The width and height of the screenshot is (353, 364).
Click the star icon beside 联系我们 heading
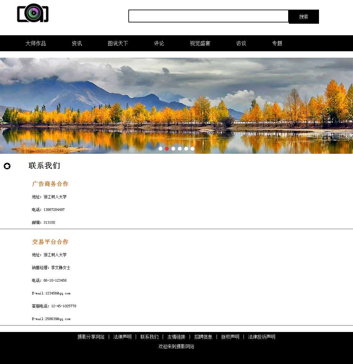pyautogui.click(x=7, y=166)
